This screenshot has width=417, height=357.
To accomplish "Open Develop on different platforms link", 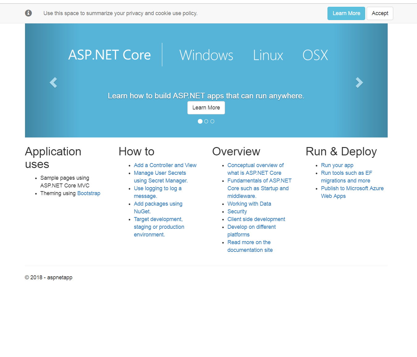I will pyautogui.click(x=252, y=231).
